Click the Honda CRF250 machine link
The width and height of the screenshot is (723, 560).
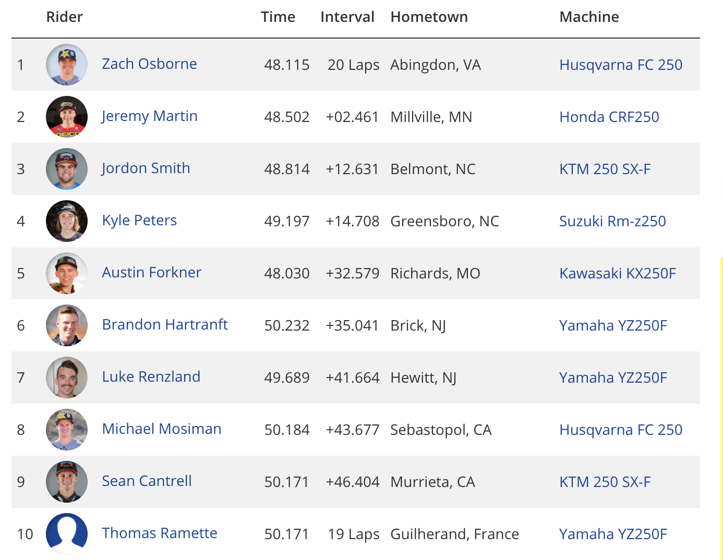pos(609,117)
